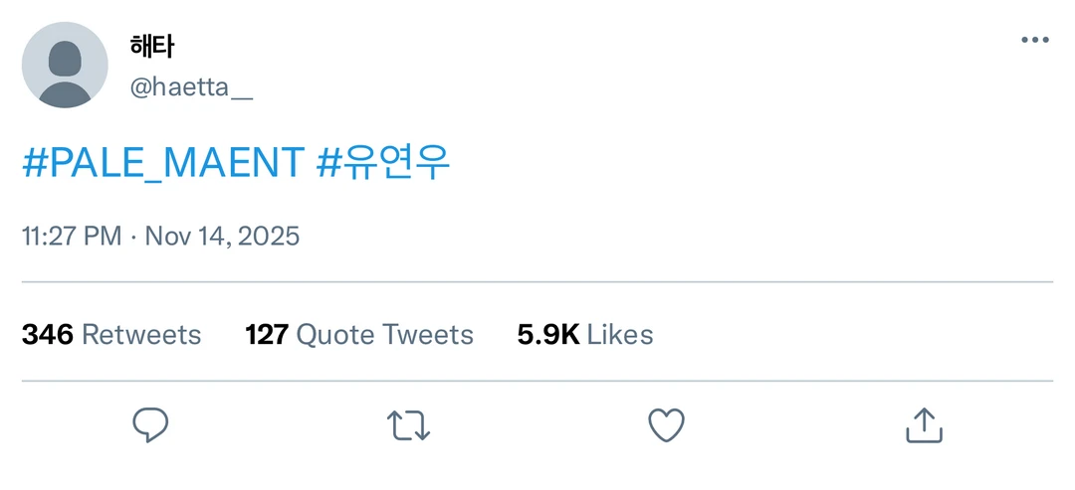The image size is (1075, 490).
Task: Click the 346 retweet count number
Action: pyautogui.click(x=48, y=335)
